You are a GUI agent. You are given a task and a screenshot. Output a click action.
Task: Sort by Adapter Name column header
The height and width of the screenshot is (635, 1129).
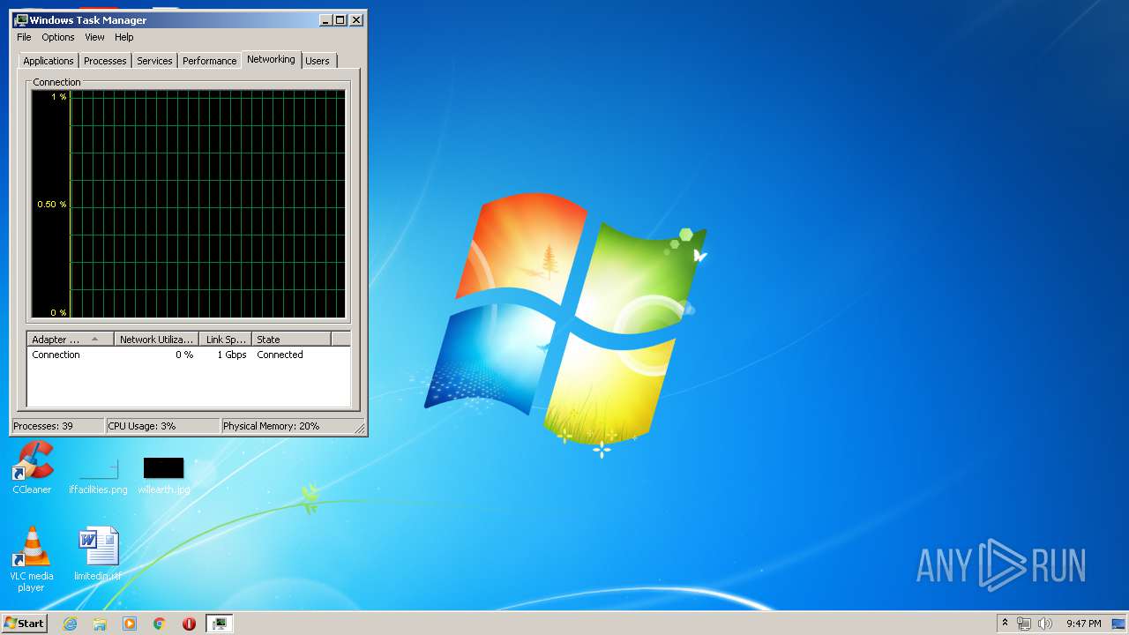71,339
